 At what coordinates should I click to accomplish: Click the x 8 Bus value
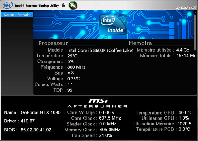pyautogui.click(x=71, y=73)
